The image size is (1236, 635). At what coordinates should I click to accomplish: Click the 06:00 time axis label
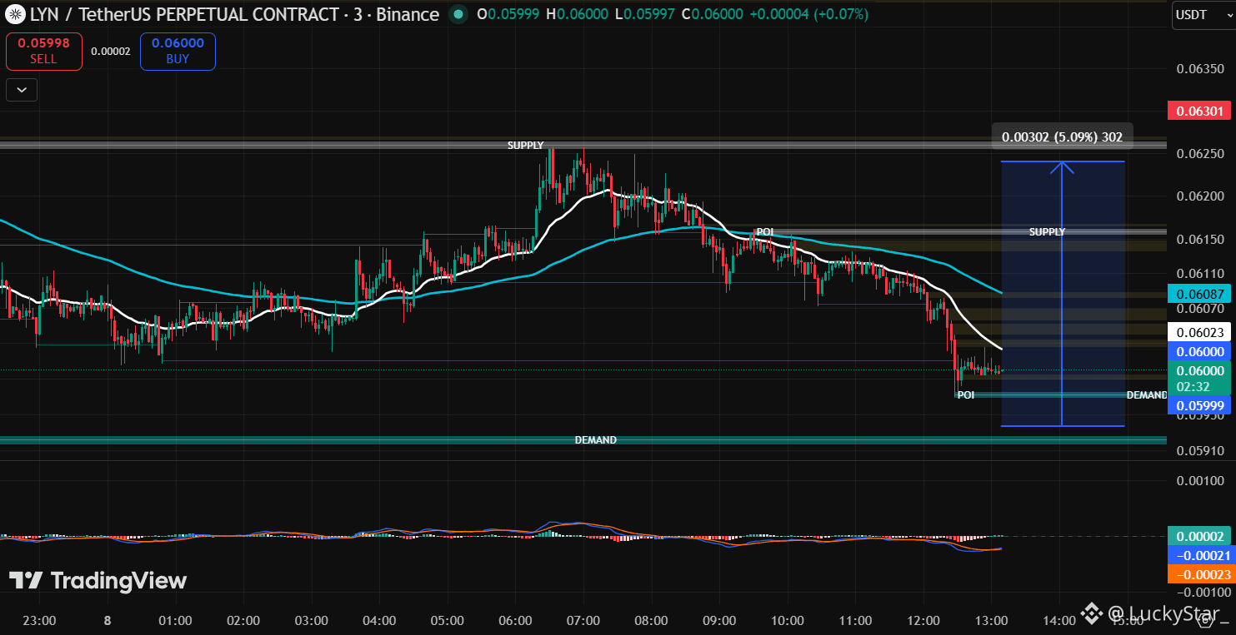(515, 620)
